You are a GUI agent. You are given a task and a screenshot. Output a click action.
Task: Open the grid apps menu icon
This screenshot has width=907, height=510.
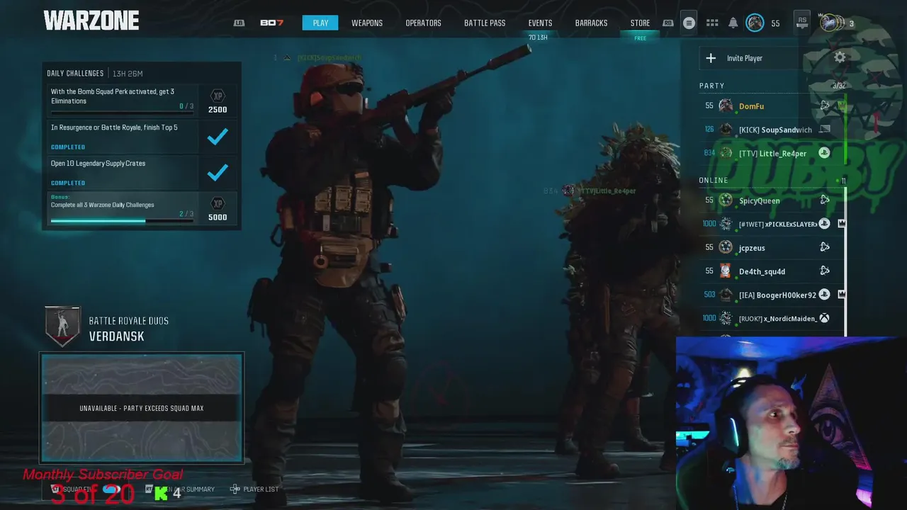(712, 23)
